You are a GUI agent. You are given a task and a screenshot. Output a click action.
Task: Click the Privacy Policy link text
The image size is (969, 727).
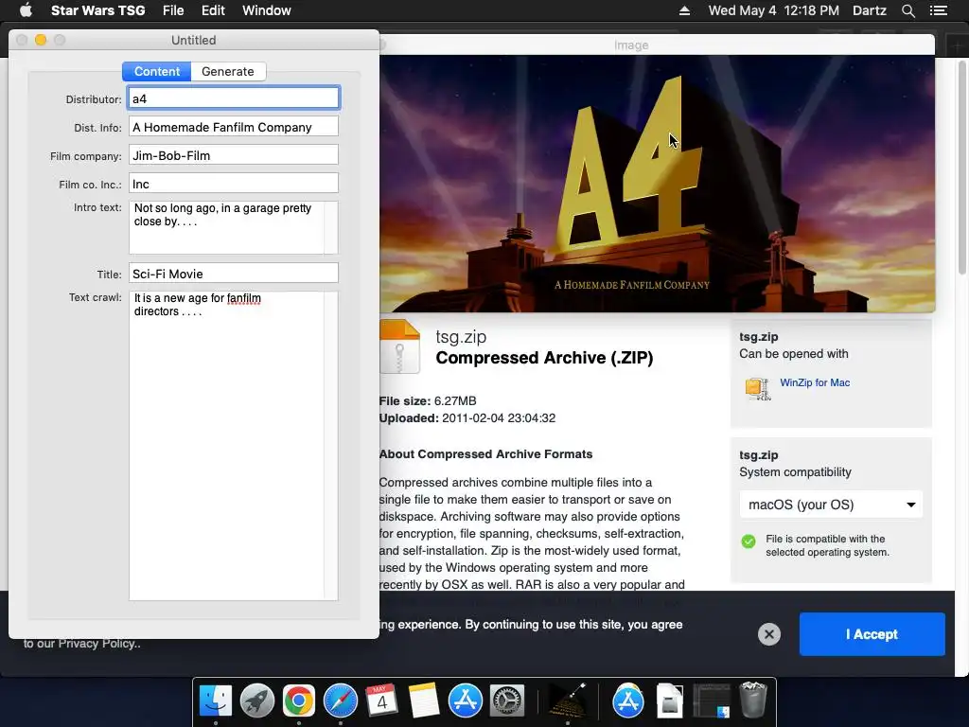pos(97,644)
